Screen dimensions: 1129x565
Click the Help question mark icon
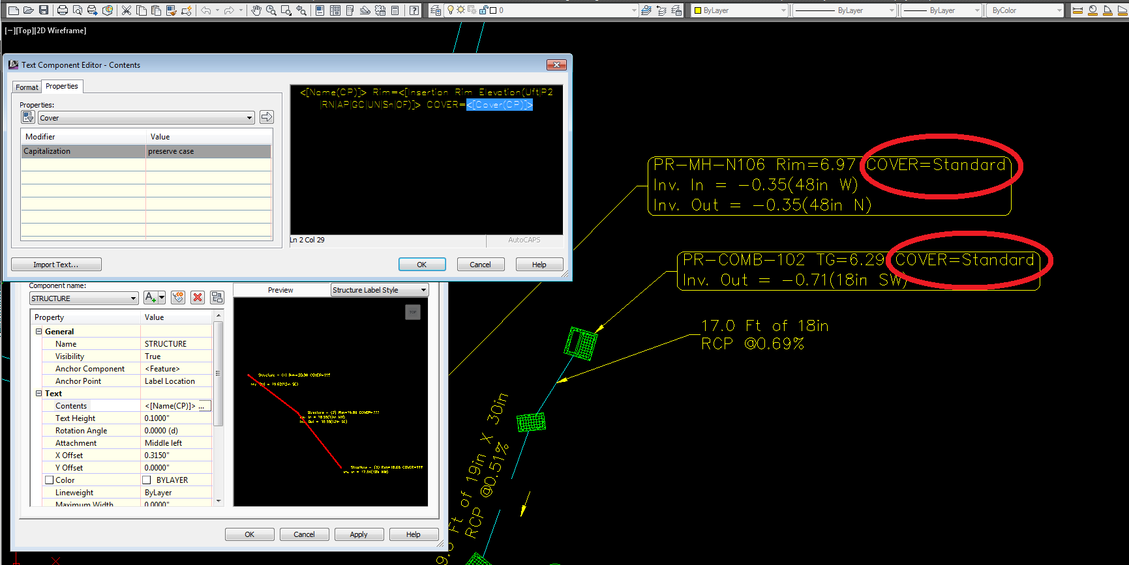tap(414, 10)
